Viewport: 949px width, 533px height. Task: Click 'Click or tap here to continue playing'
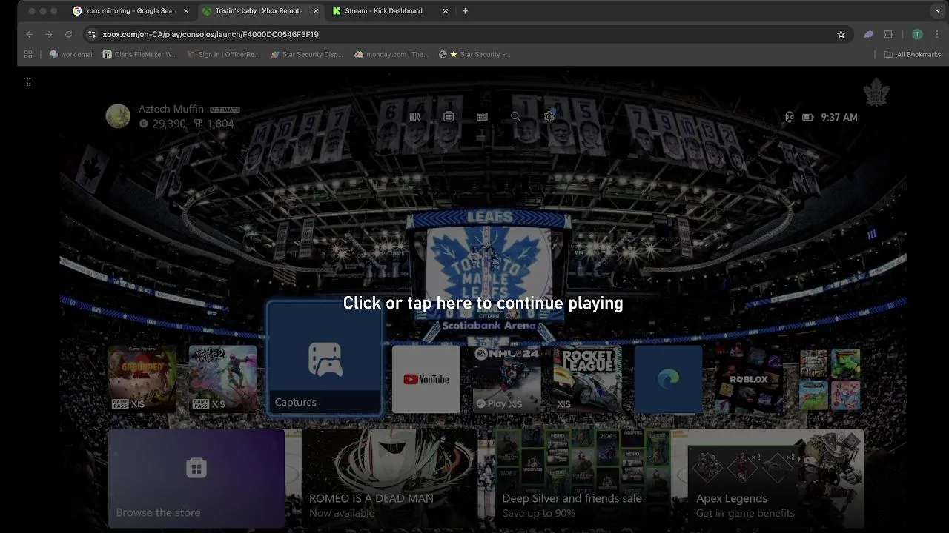tap(483, 303)
